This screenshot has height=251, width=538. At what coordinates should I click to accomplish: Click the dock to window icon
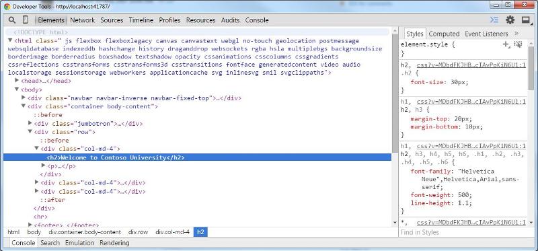[x=526, y=20]
